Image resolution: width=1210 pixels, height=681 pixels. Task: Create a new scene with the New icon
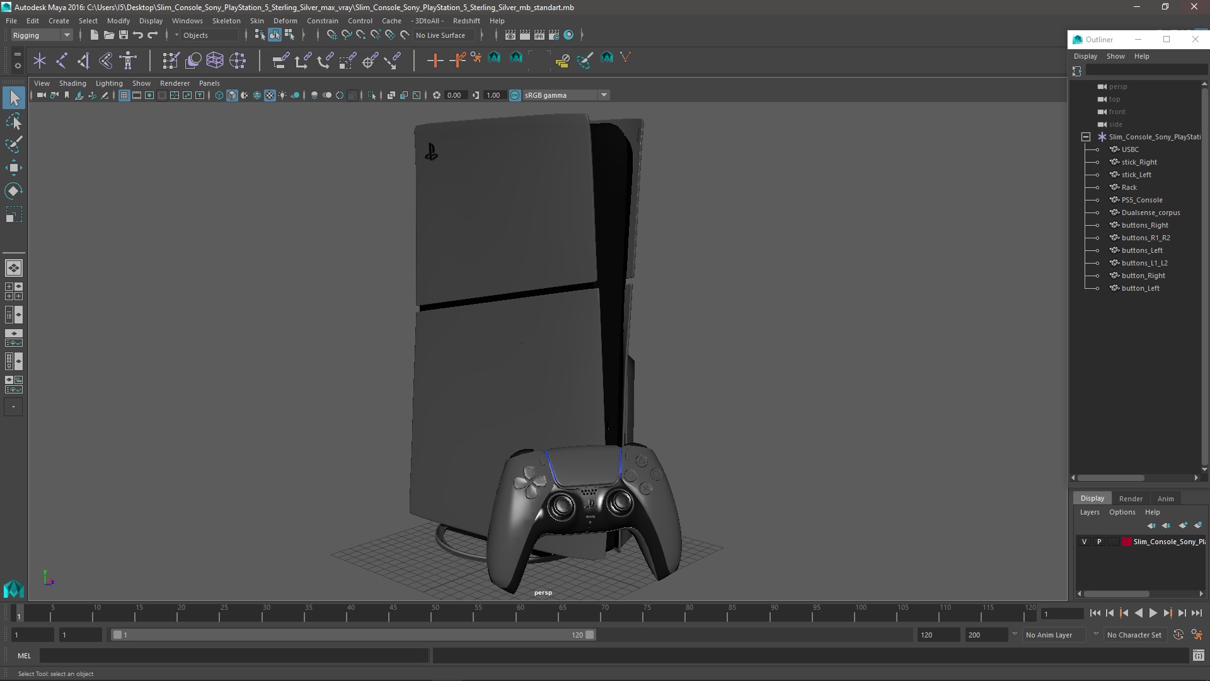click(94, 35)
